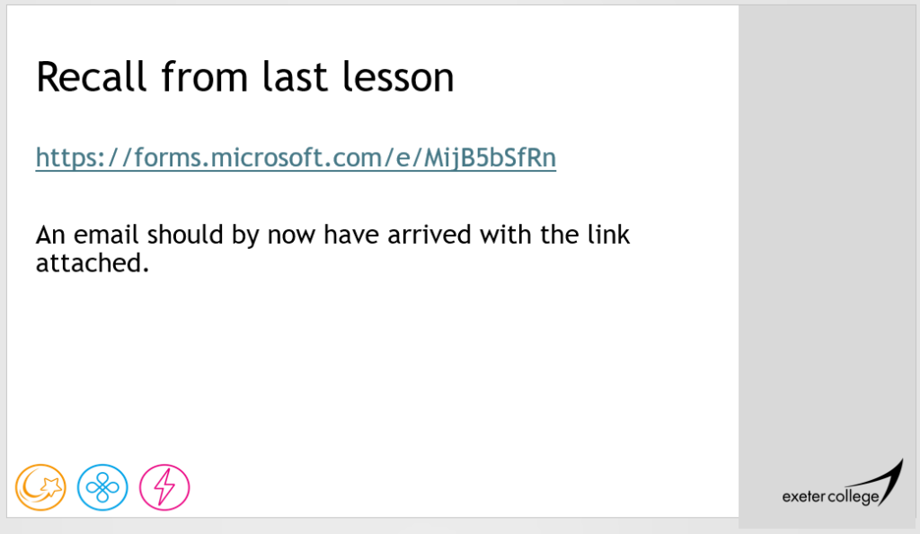920x534 pixels.
Task: Open the forms.microsoft.com hyperlink
Action: [x=296, y=158]
